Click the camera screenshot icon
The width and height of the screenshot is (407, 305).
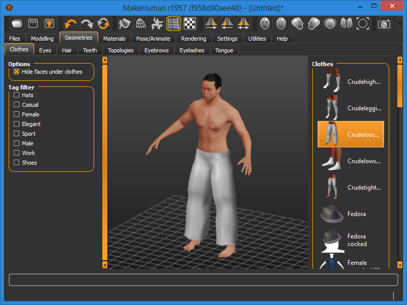click(x=384, y=23)
